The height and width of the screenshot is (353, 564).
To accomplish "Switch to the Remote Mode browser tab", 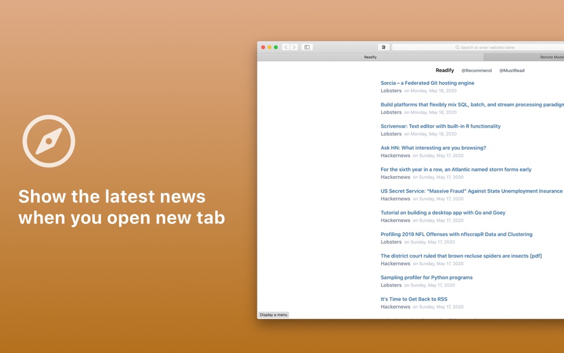I will click(524, 57).
